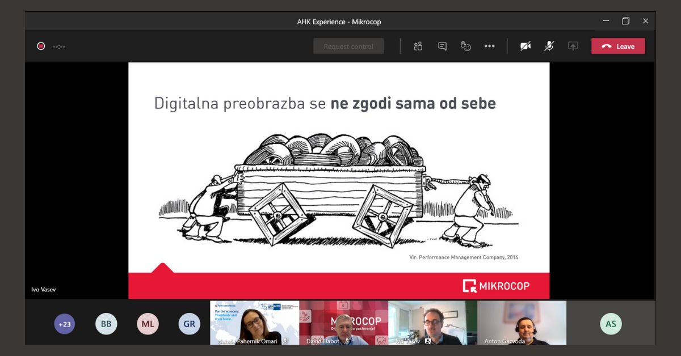Click the Request control button
This screenshot has width=681, height=356.
click(348, 46)
